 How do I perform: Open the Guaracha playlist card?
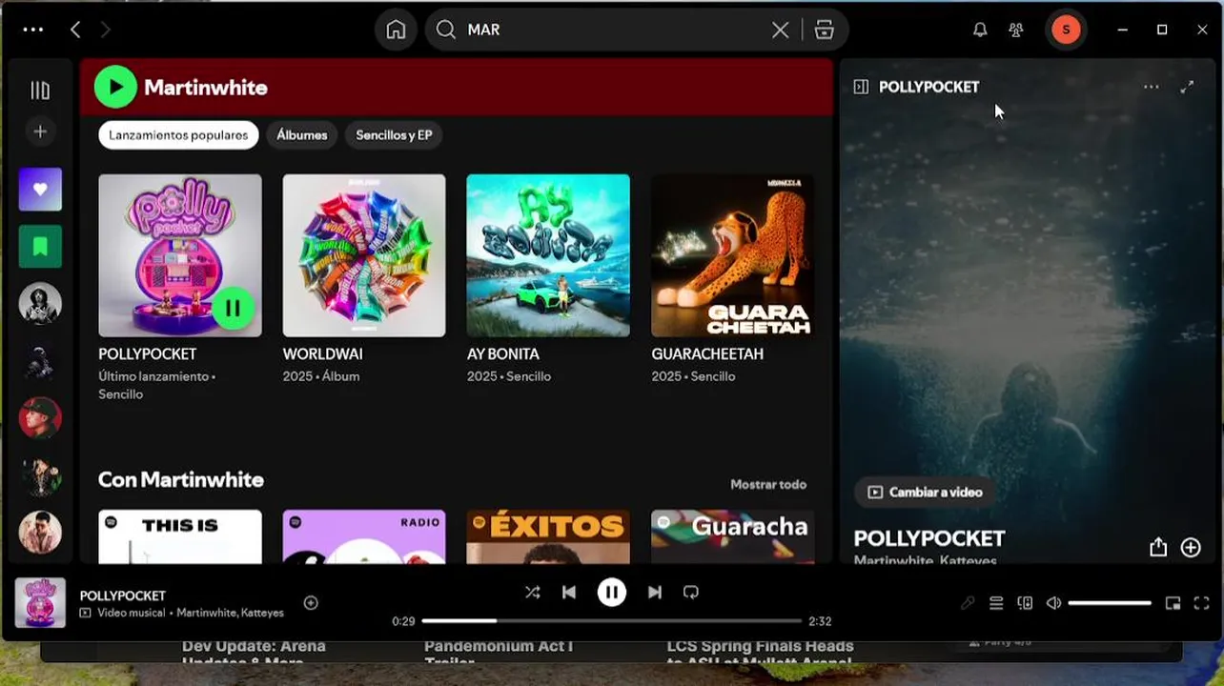point(732,536)
